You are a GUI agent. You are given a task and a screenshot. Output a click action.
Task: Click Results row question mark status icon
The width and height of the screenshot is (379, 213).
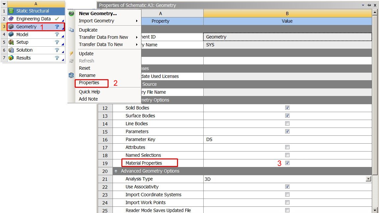[57, 58]
